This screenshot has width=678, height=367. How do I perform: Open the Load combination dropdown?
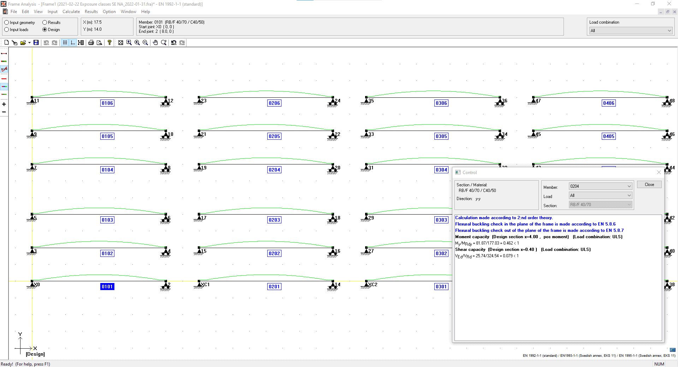point(669,30)
